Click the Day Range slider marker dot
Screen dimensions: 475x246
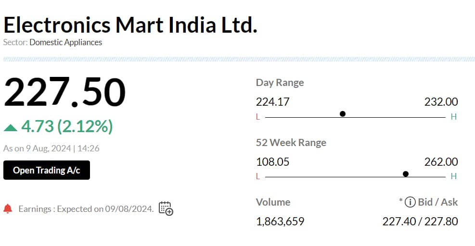point(343,114)
